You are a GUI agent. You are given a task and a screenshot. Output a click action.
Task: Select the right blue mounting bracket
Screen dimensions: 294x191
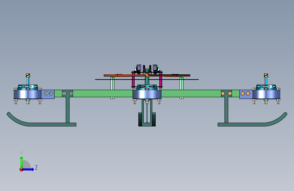click(x=246, y=94)
